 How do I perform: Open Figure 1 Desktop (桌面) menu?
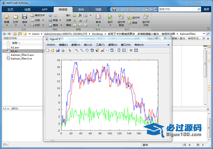click(x=113, y=45)
